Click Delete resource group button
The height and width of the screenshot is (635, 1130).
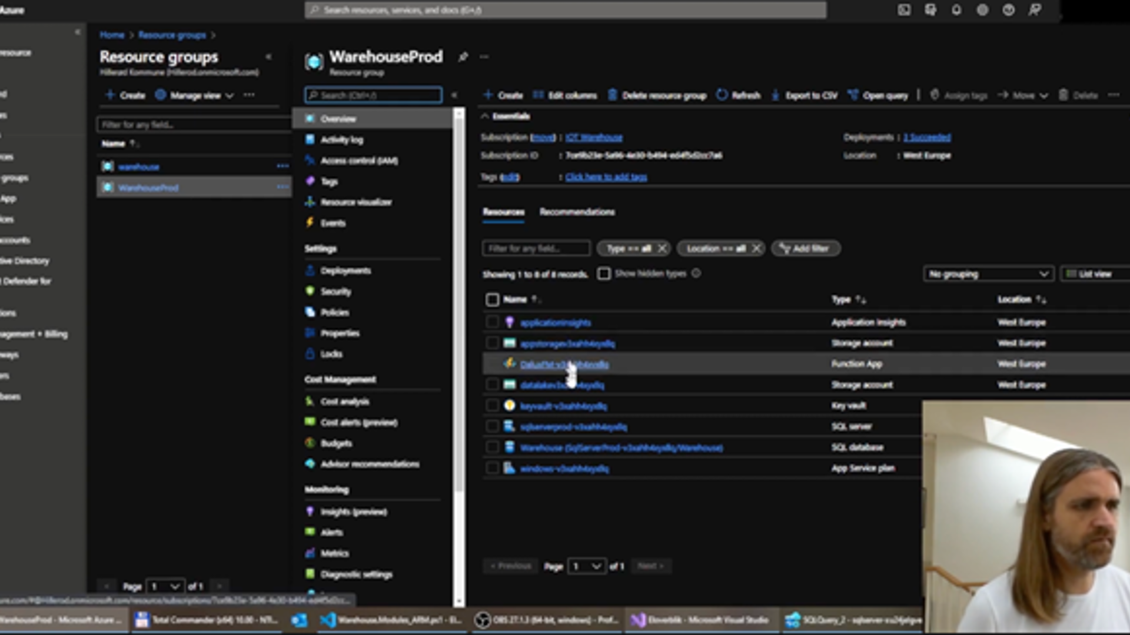coord(657,95)
